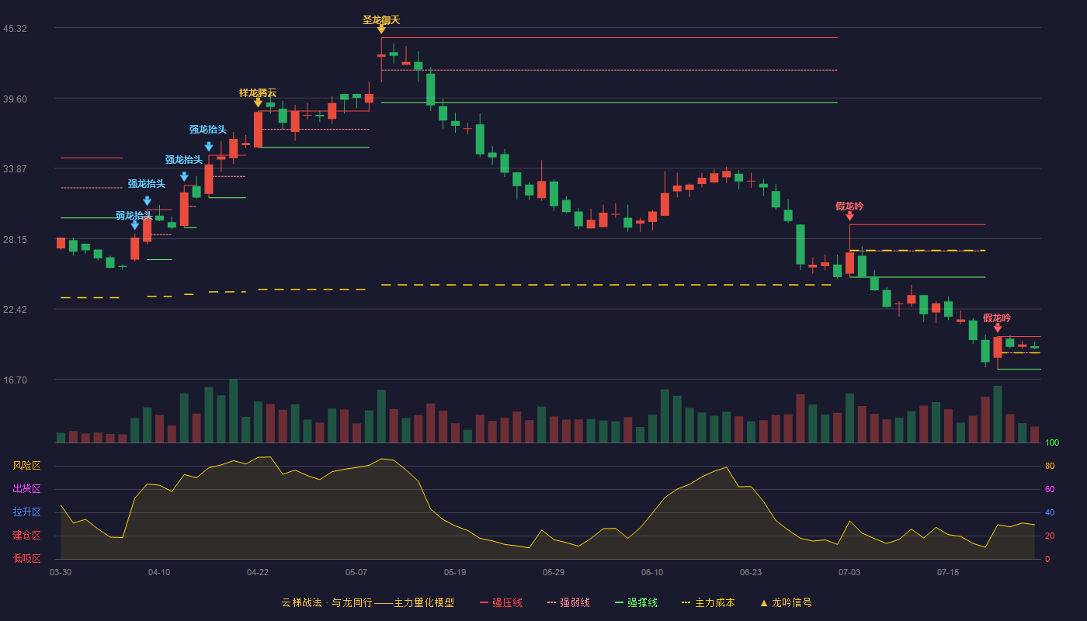Click the 33.87 price axis value
This screenshot has height=621, width=1087.
pos(15,169)
